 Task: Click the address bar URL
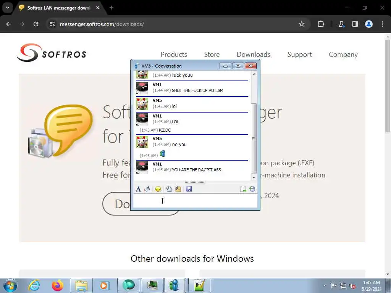tap(102, 24)
